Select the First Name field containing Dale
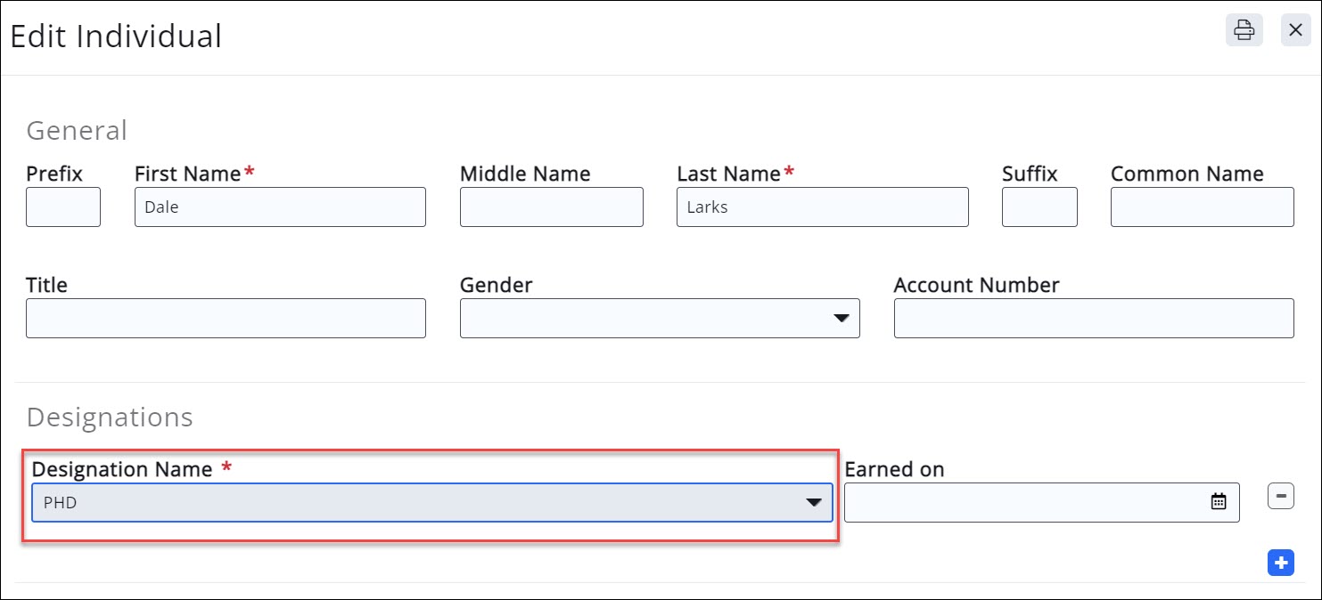 280,207
